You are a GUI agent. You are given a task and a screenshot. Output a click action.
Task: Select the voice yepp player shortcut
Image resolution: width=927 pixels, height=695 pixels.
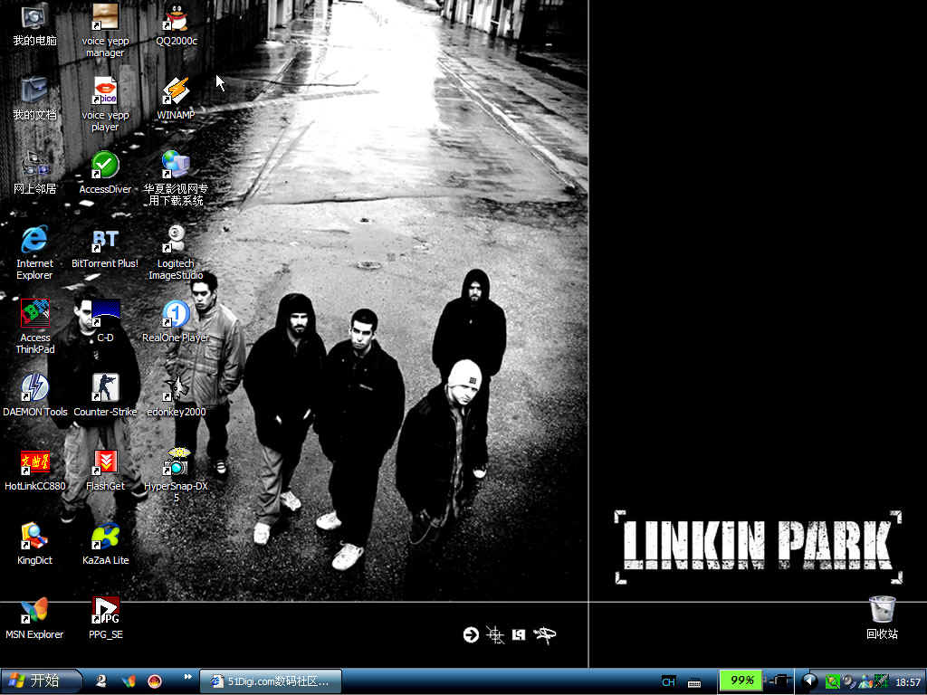[x=105, y=105]
